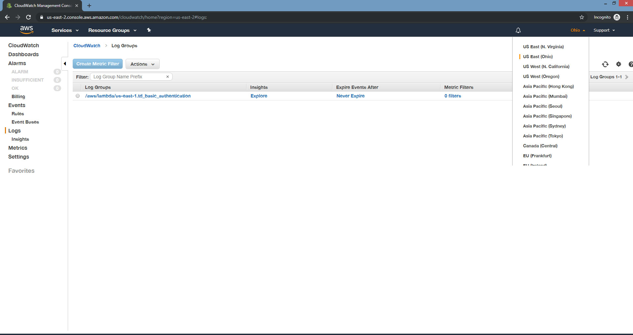Go back in browser history
The height and width of the screenshot is (335, 633).
(7, 17)
